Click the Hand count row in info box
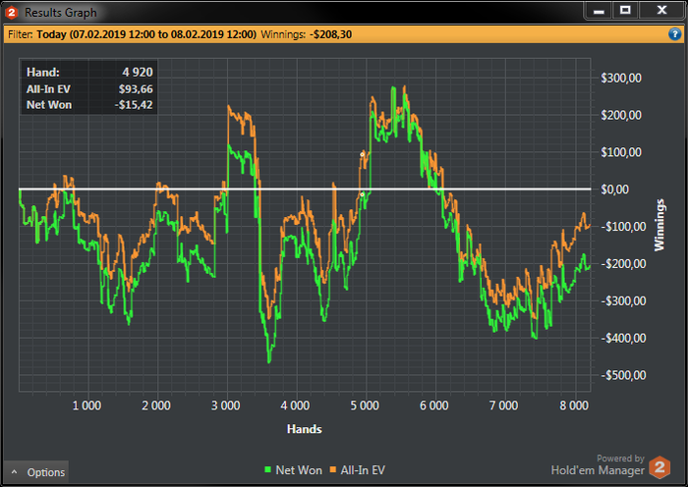 click(x=87, y=72)
